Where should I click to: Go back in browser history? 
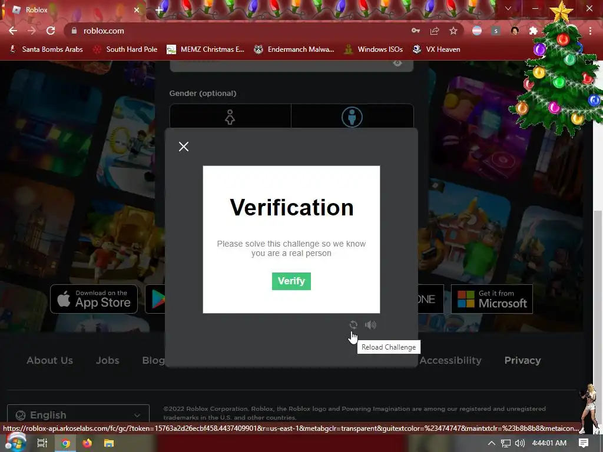click(13, 31)
